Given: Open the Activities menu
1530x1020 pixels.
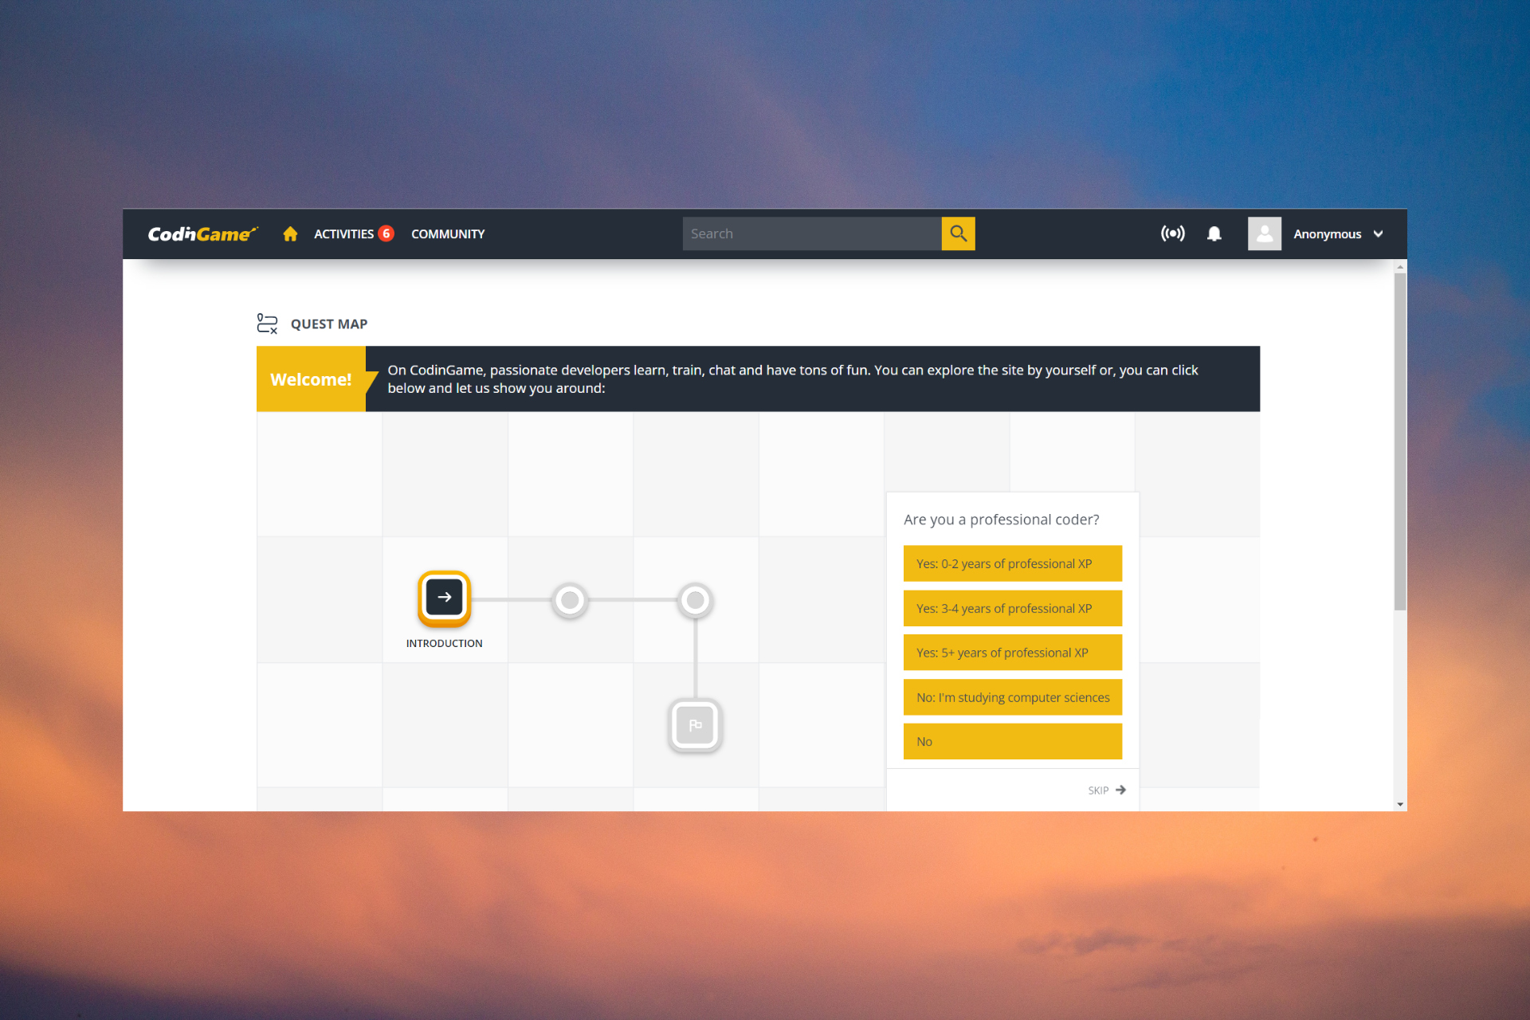Looking at the screenshot, I should (343, 233).
